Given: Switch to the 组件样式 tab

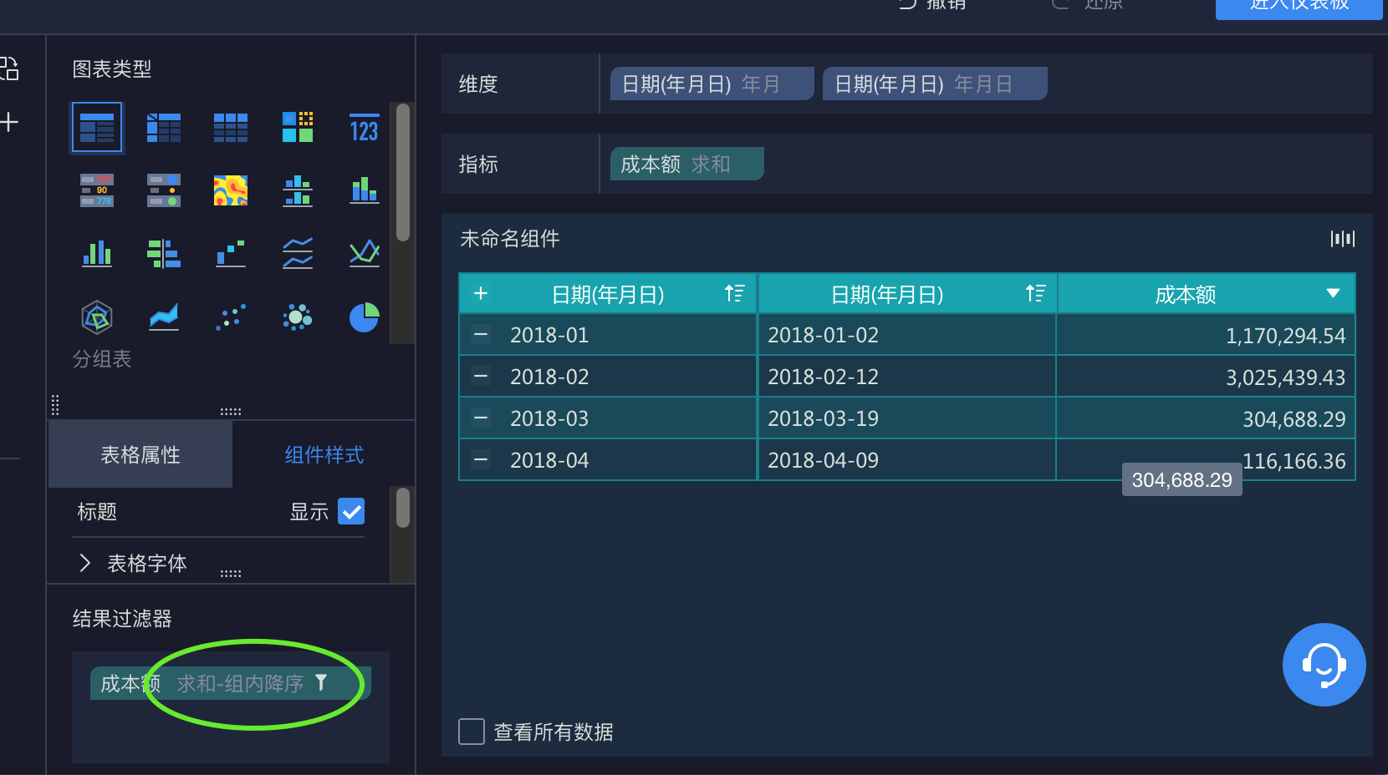Looking at the screenshot, I should [324, 454].
